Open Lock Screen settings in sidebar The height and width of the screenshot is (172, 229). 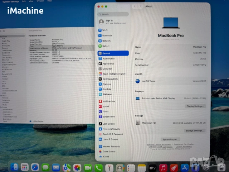pos(107,124)
